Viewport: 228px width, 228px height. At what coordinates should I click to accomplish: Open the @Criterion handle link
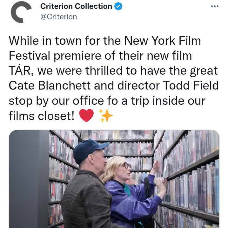[x=59, y=17]
